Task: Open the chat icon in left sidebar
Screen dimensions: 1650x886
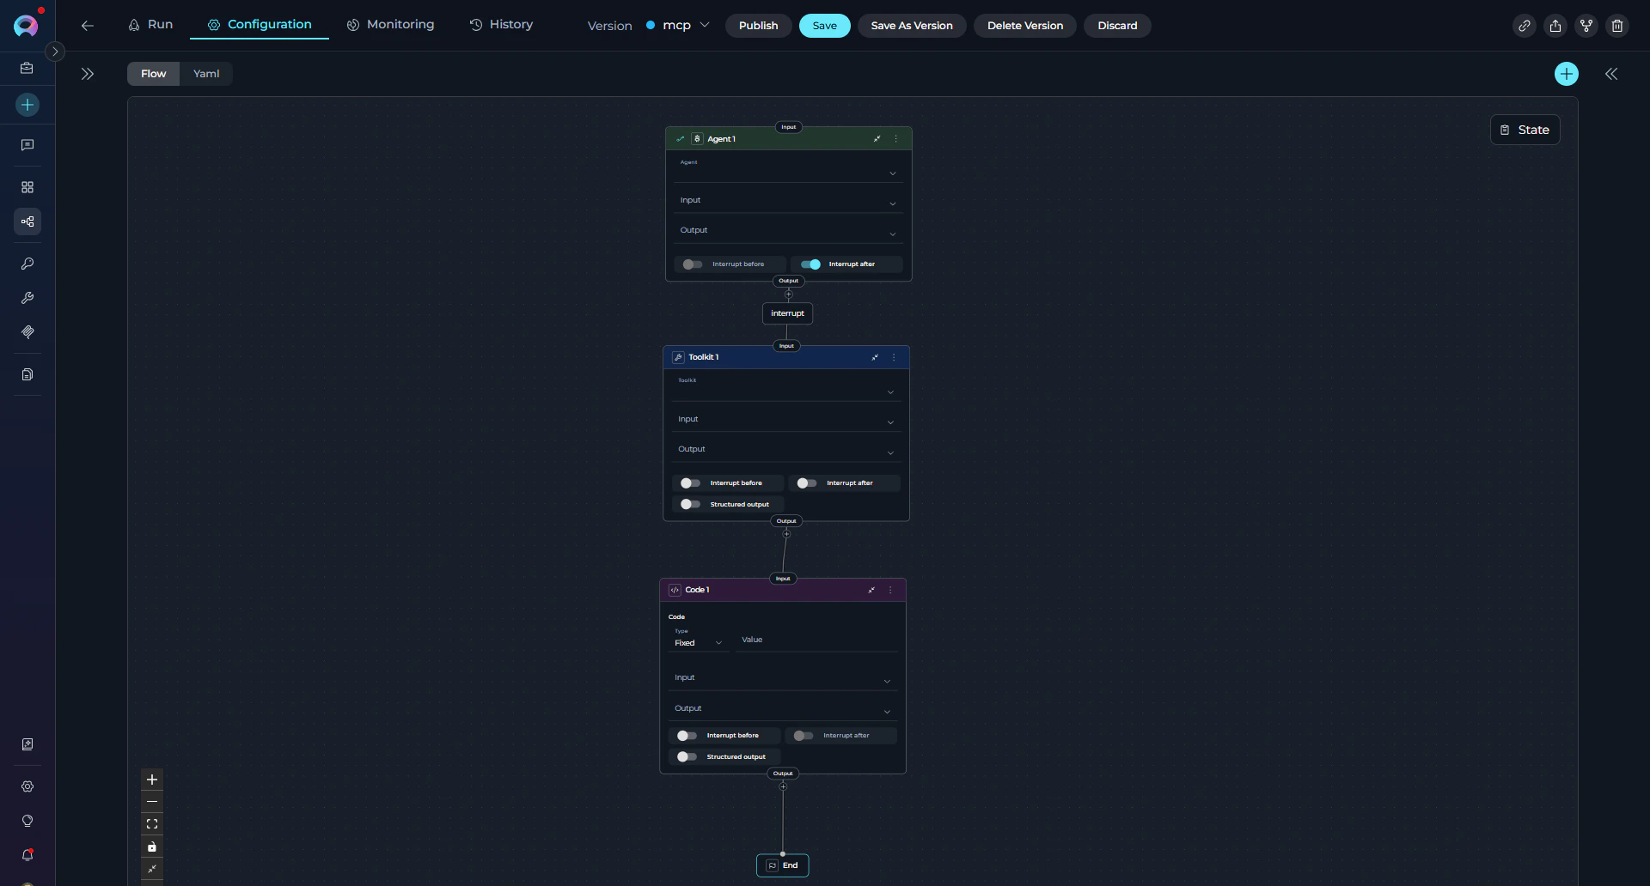Action: [27, 145]
